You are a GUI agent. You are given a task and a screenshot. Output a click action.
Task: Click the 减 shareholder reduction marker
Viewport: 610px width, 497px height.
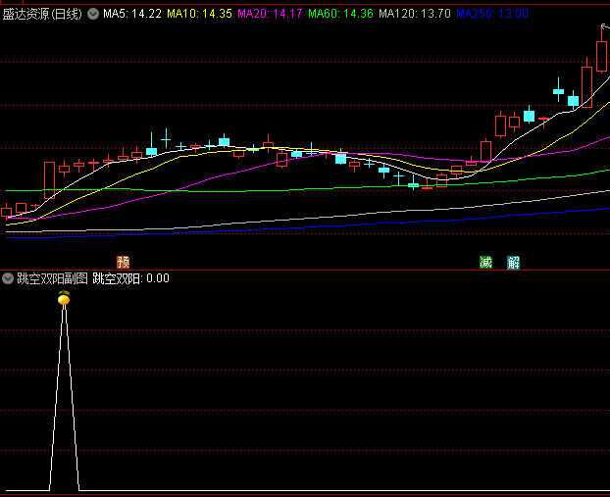[x=485, y=262]
